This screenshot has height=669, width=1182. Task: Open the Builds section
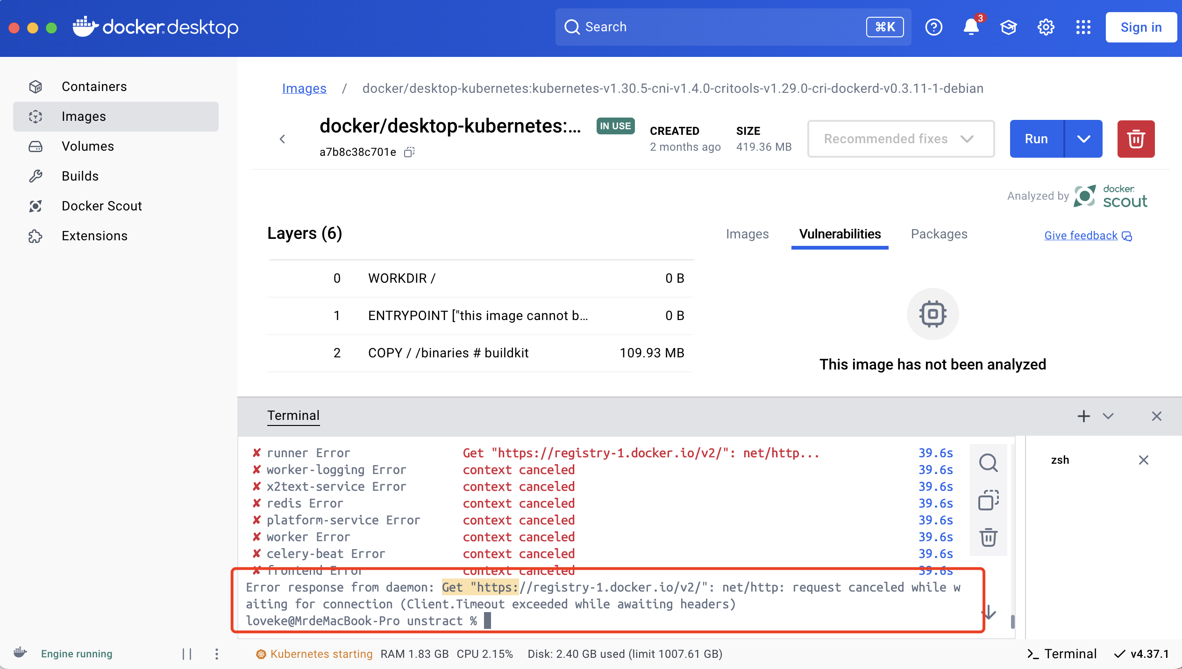click(80, 176)
